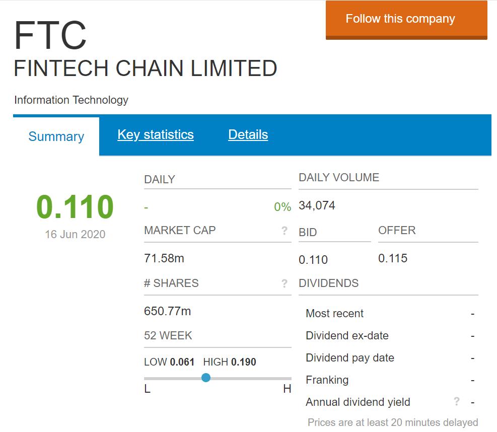Click the # Shares help question mark
Image resolution: width=497 pixels, height=432 pixels.
pyautogui.click(x=285, y=283)
